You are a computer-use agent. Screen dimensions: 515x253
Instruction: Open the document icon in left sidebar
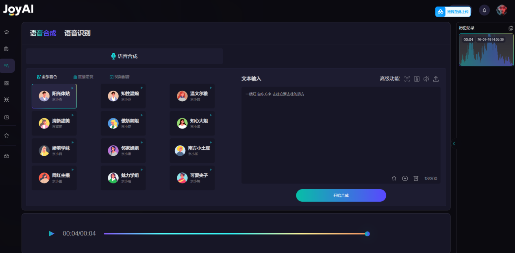tap(7, 49)
